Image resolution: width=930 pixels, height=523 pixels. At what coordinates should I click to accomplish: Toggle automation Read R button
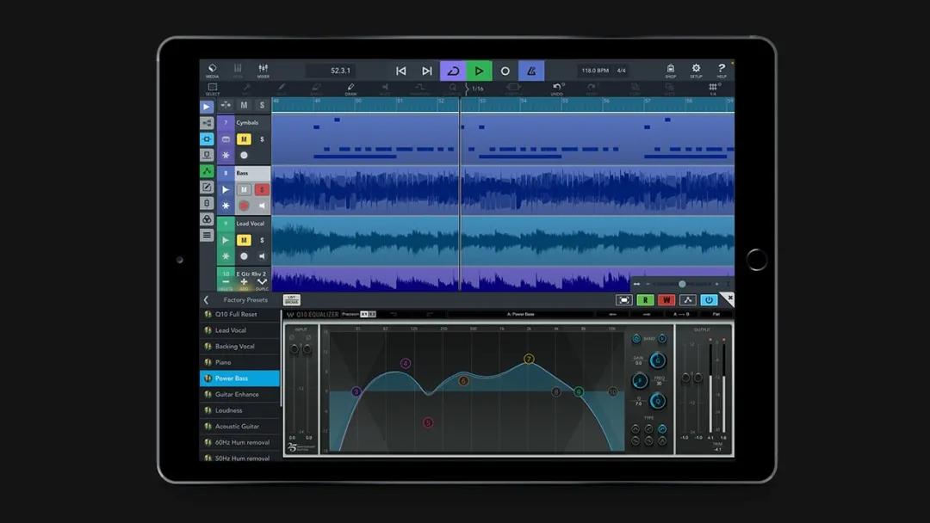tap(645, 300)
